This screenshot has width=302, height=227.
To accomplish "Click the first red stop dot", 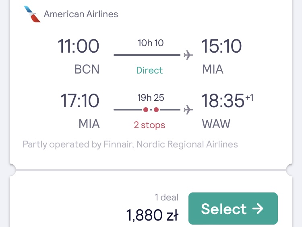I will pos(146,110).
